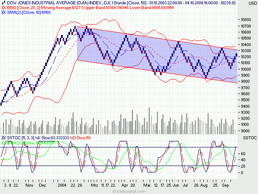The image size is (258, 194).
Task: Click the 28. date label on time axis
Action: [80, 185]
